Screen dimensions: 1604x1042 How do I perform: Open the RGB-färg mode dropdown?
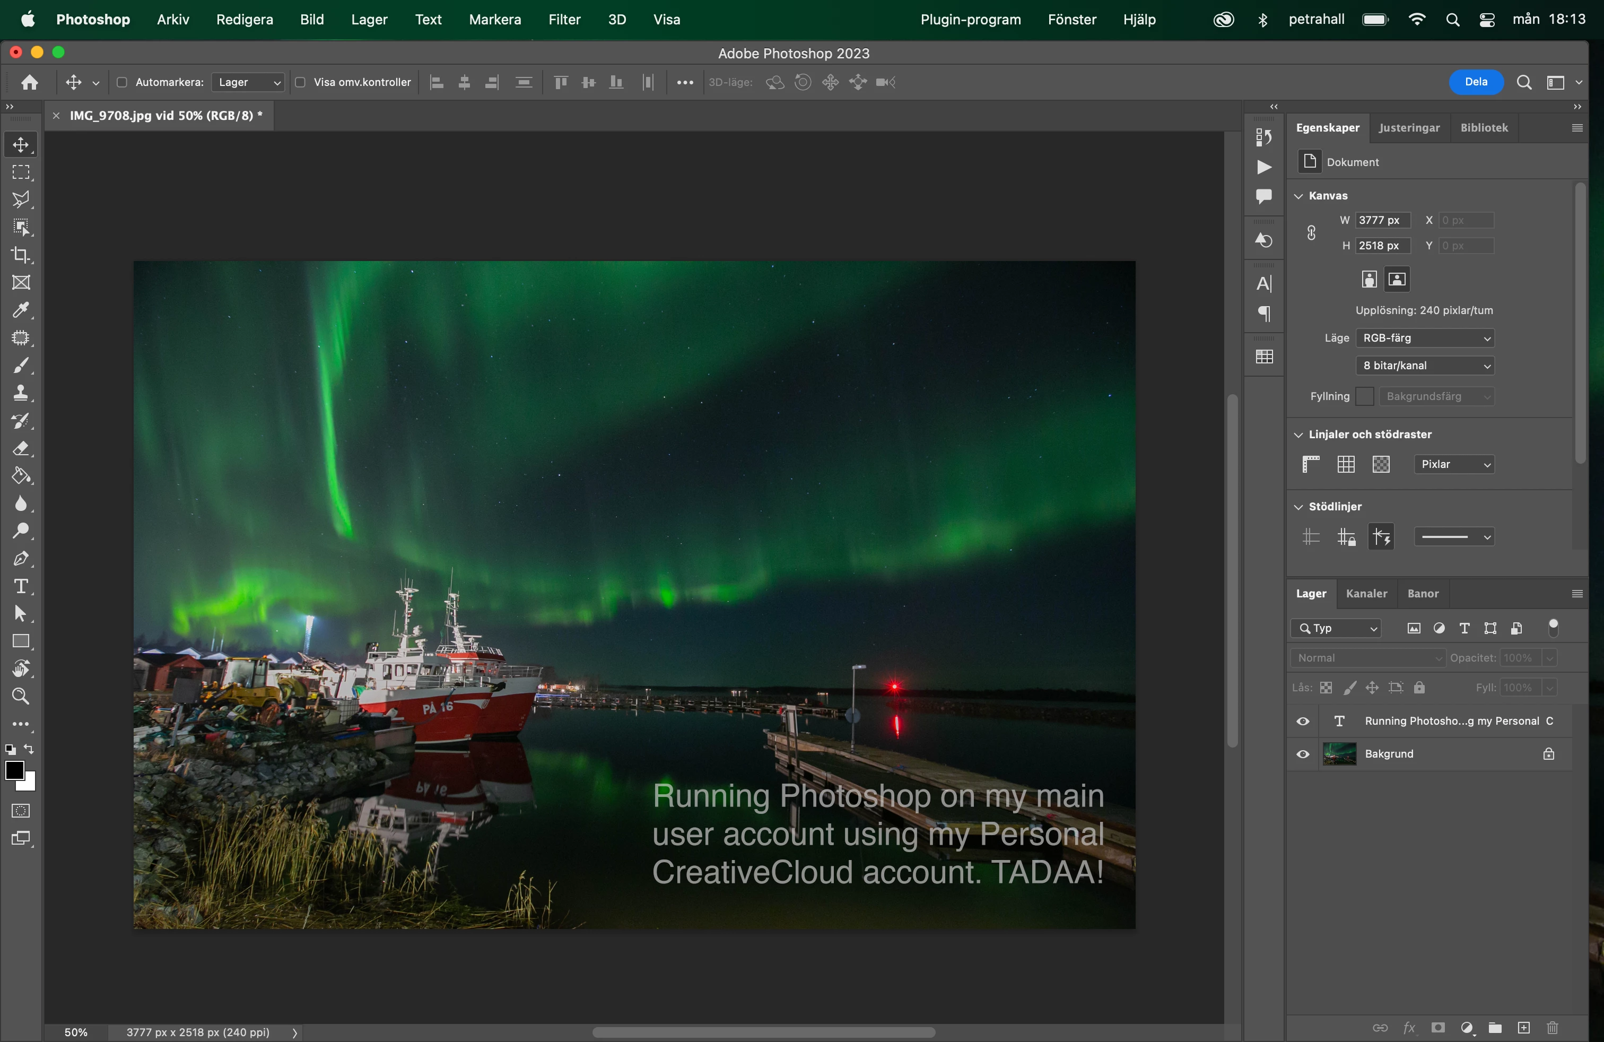(1425, 337)
